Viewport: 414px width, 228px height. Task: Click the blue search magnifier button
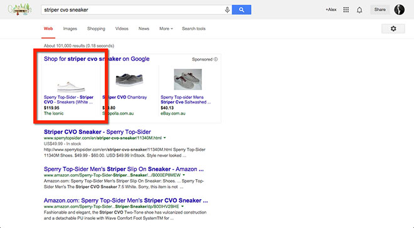(242, 10)
